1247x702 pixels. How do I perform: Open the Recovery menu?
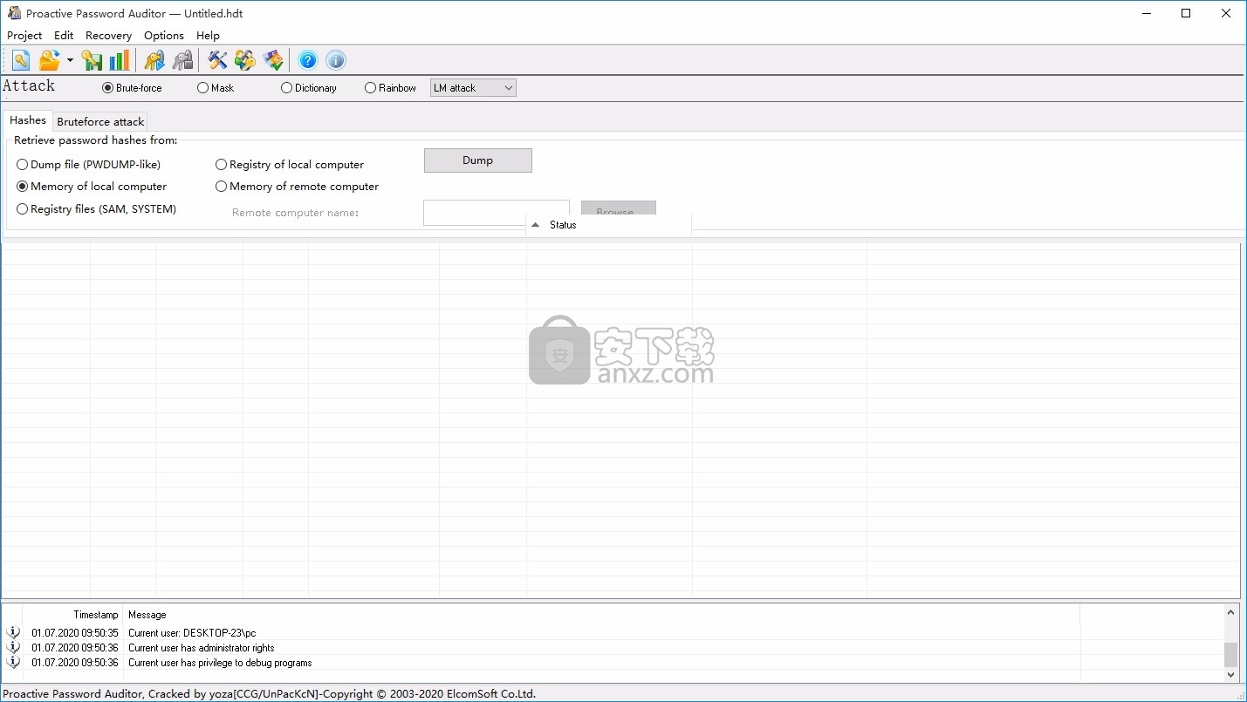point(109,35)
